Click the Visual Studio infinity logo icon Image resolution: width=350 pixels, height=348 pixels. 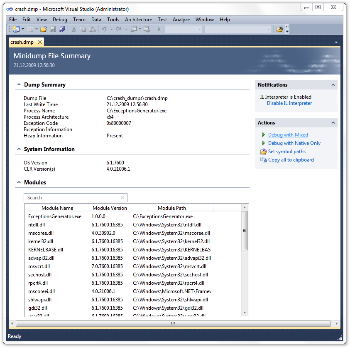pos(10,9)
